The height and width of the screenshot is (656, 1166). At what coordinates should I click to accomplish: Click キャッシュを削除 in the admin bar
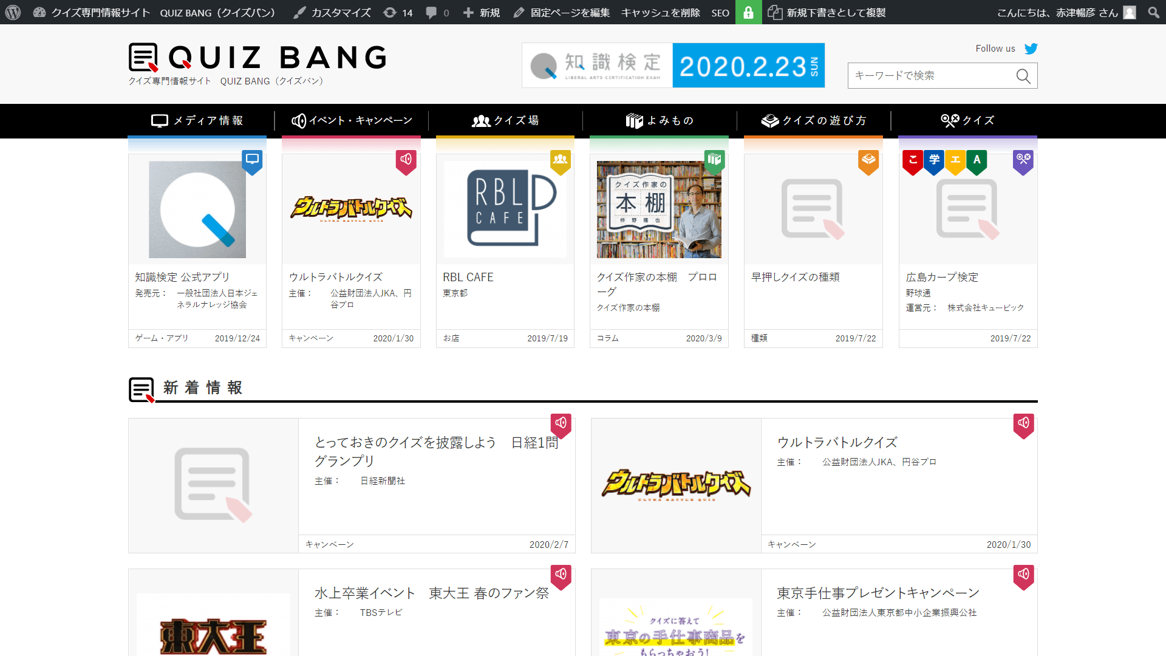pyautogui.click(x=660, y=12)
